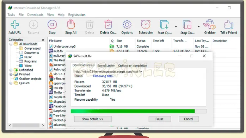Click the categories horizontal scrollbar track
The height and width of the screenshot is (138, 246).
coord(26,125)
